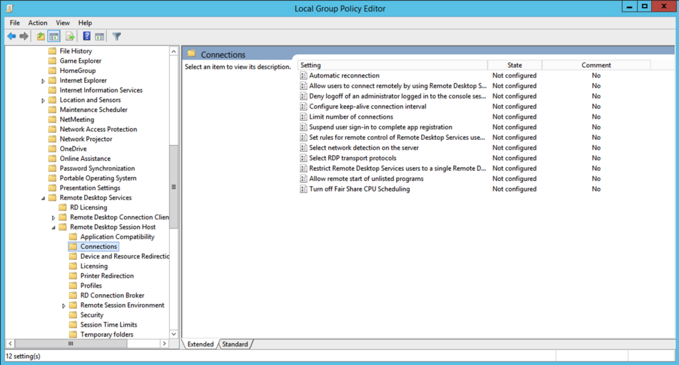Expand the Remote Session Environment node

pyautogui.click(x=64, y=305)
